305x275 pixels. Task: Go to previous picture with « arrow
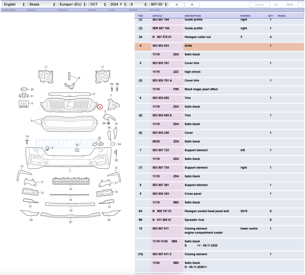pos(176,4)
